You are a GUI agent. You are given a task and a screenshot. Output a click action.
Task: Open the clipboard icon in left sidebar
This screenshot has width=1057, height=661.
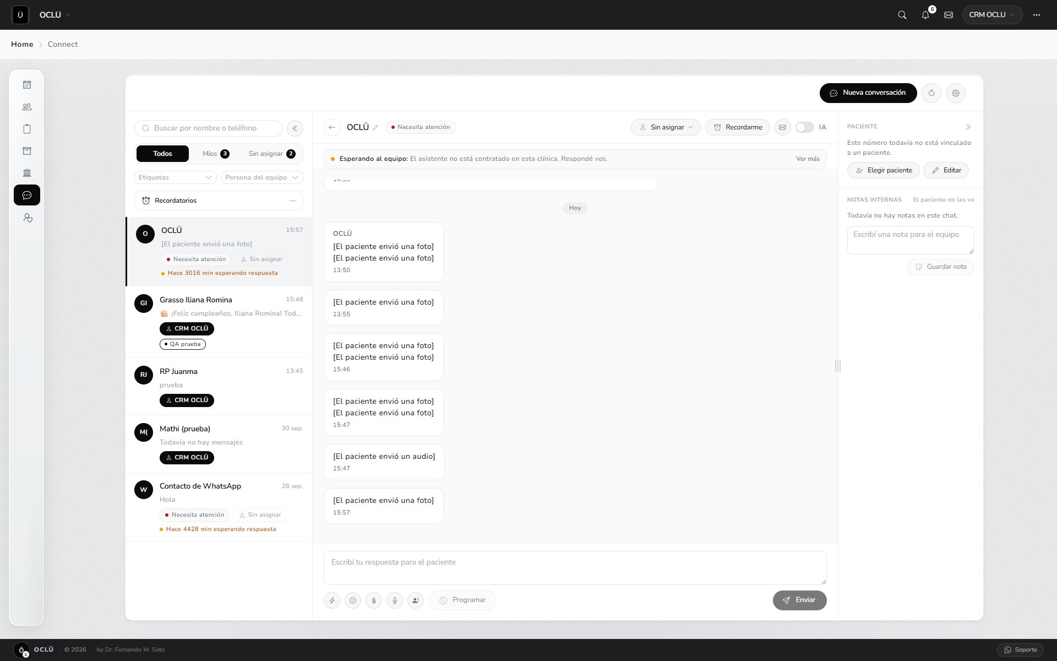[27, 129]
